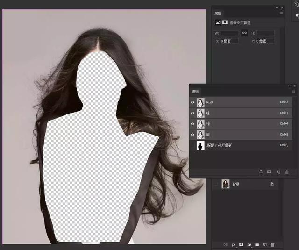This screenshot has height=250, width=299.
Task: Click the fx layer style icon
Action: point(233,244)
